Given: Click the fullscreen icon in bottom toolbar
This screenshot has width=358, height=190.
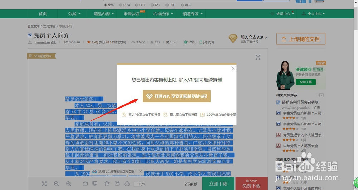Looking at the screenshot, I should pyautogui.click(x=44, y=184).
